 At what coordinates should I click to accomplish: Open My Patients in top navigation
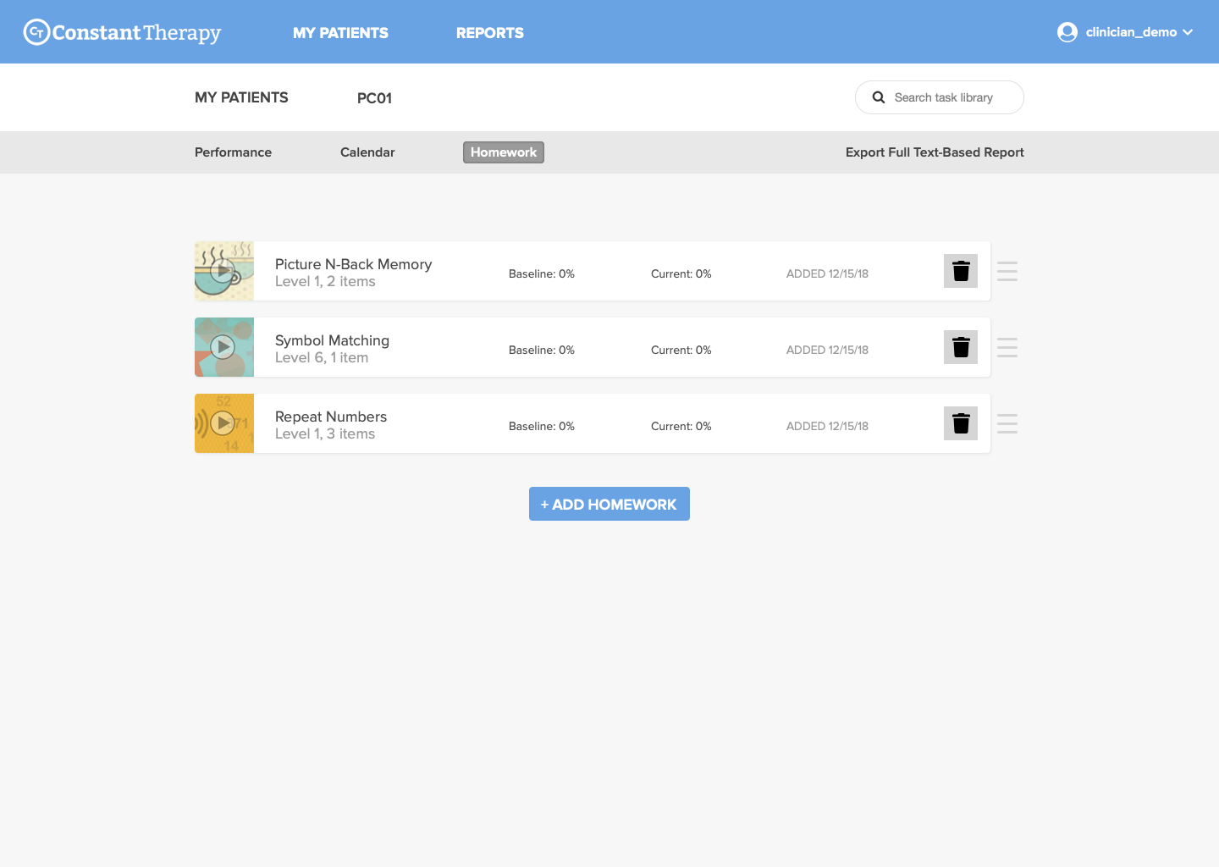coord(340,33)
